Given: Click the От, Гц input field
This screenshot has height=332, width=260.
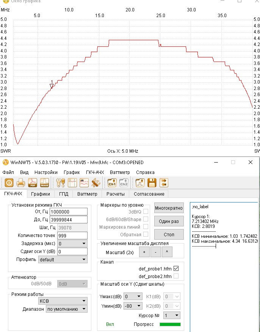Looking at the screenshot, I should tap(69, 212).
